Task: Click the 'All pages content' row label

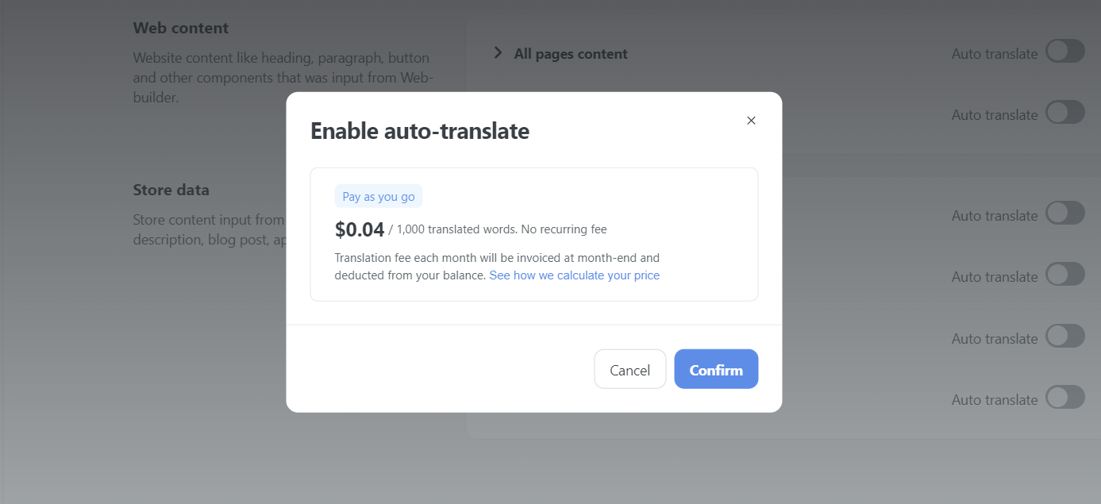Action: 571,54
